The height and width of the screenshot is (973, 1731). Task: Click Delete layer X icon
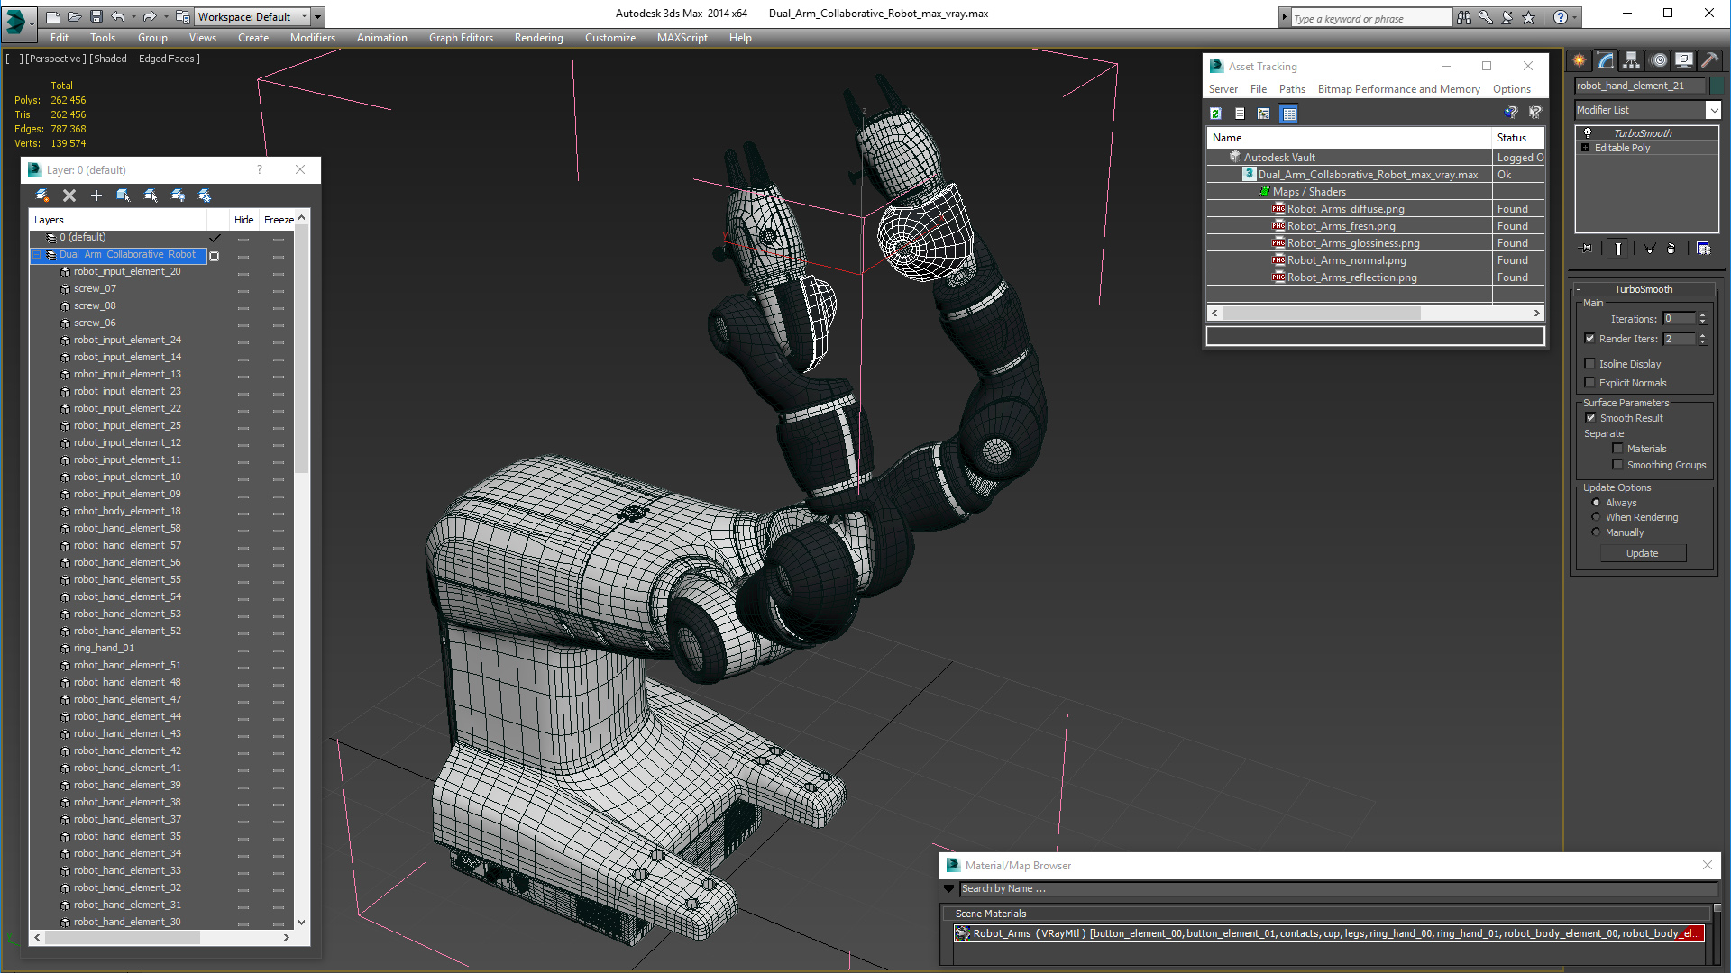coord(69,196)
